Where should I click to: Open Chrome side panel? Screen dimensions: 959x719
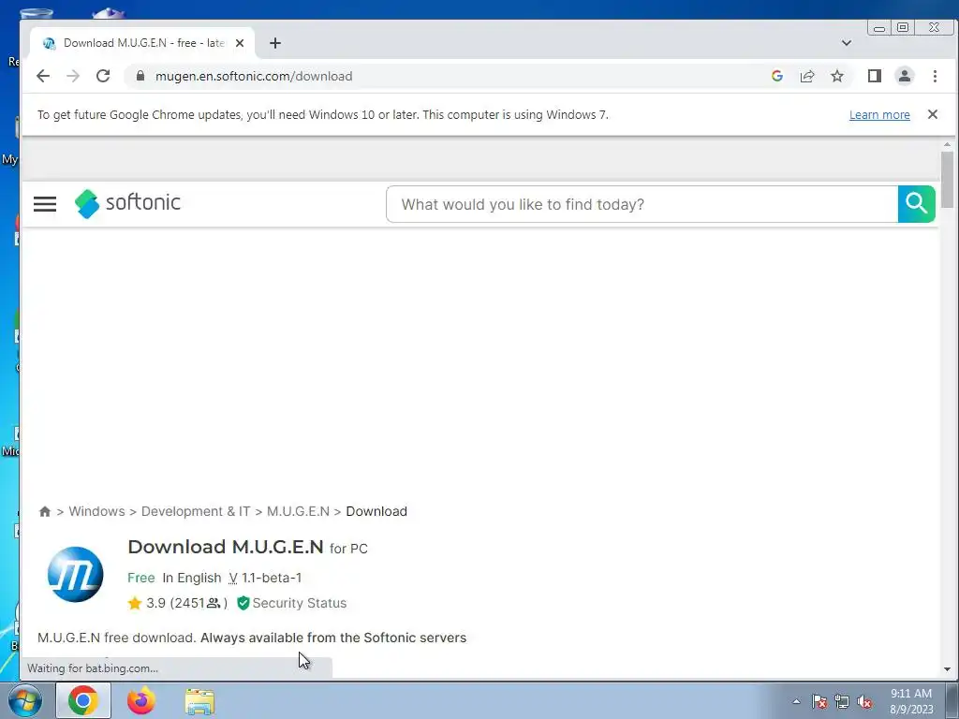point(874,76)
